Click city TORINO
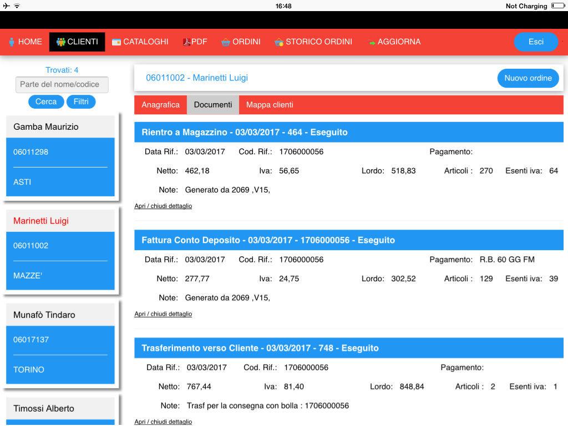 29,369
